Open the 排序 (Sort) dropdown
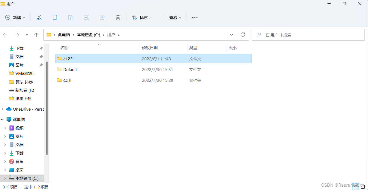This screenshot has height=190, width=368. [142, 18]
